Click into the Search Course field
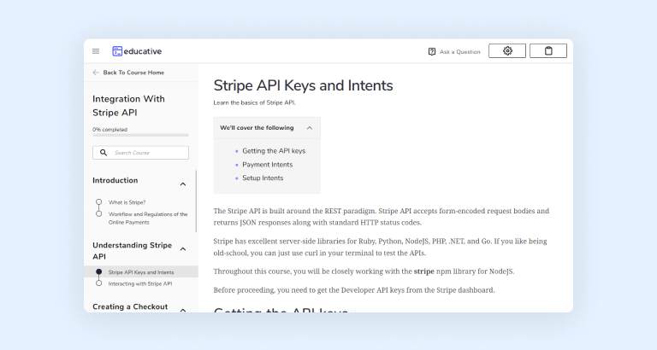657x350 pixels. click(147, 153)
